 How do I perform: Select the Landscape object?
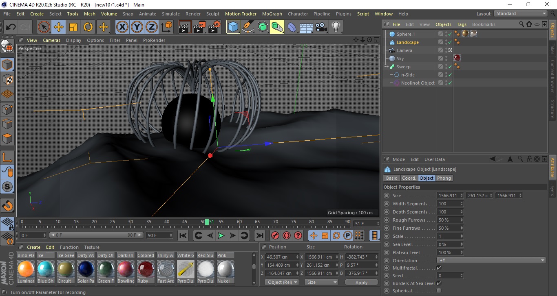point(407,42)
